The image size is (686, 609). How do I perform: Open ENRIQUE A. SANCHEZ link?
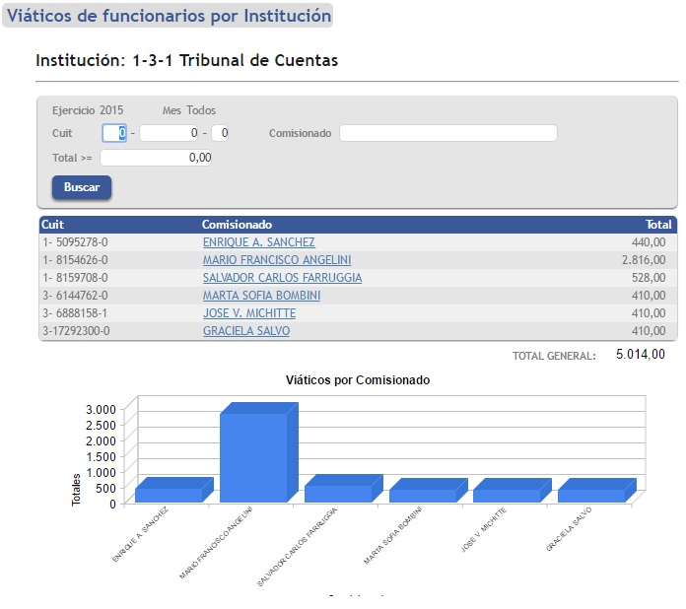(x=258, y=242)
